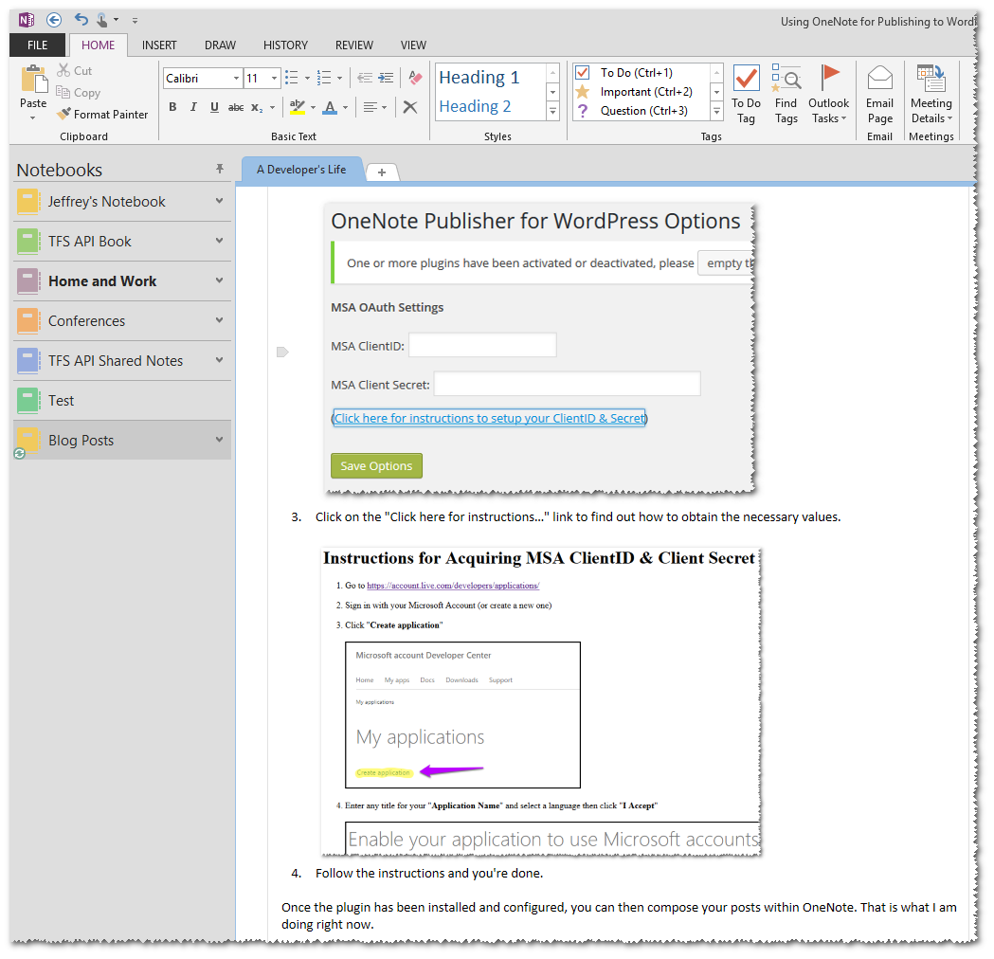994x959 pixels.
Task: Pin the Notebooks pane
Action: (x=220, y=169)
